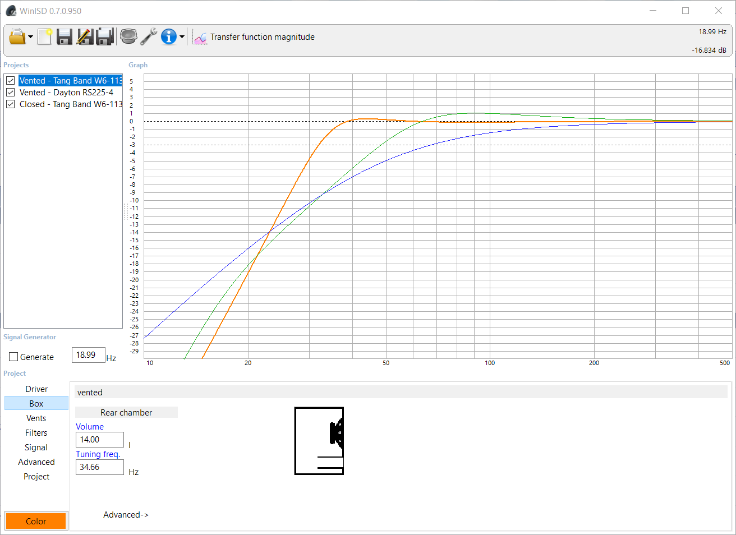Select Closed - Tang Band project entry
This screenshot has width=736, height=535.
coord(71,104)
